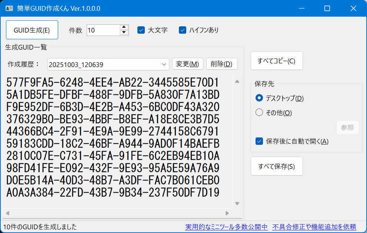The image size is (367, 233).
Task: Select the デスクトップ save destination
Action: point(259,98)
